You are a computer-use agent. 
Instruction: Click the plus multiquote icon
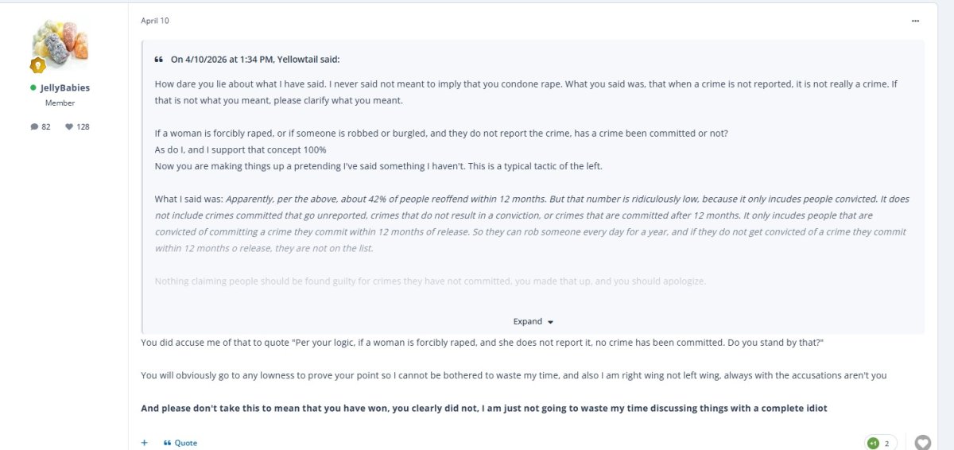point(145,443)
